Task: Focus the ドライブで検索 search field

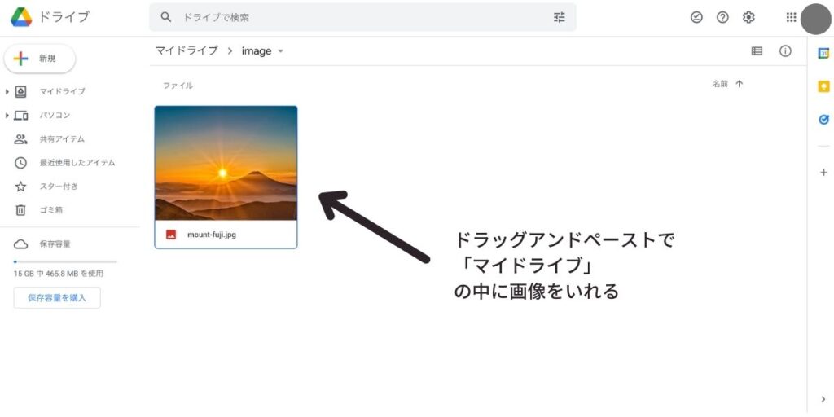Action: coord(362,18)
